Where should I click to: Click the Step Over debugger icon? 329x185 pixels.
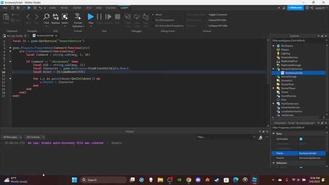tap(137, 17)
